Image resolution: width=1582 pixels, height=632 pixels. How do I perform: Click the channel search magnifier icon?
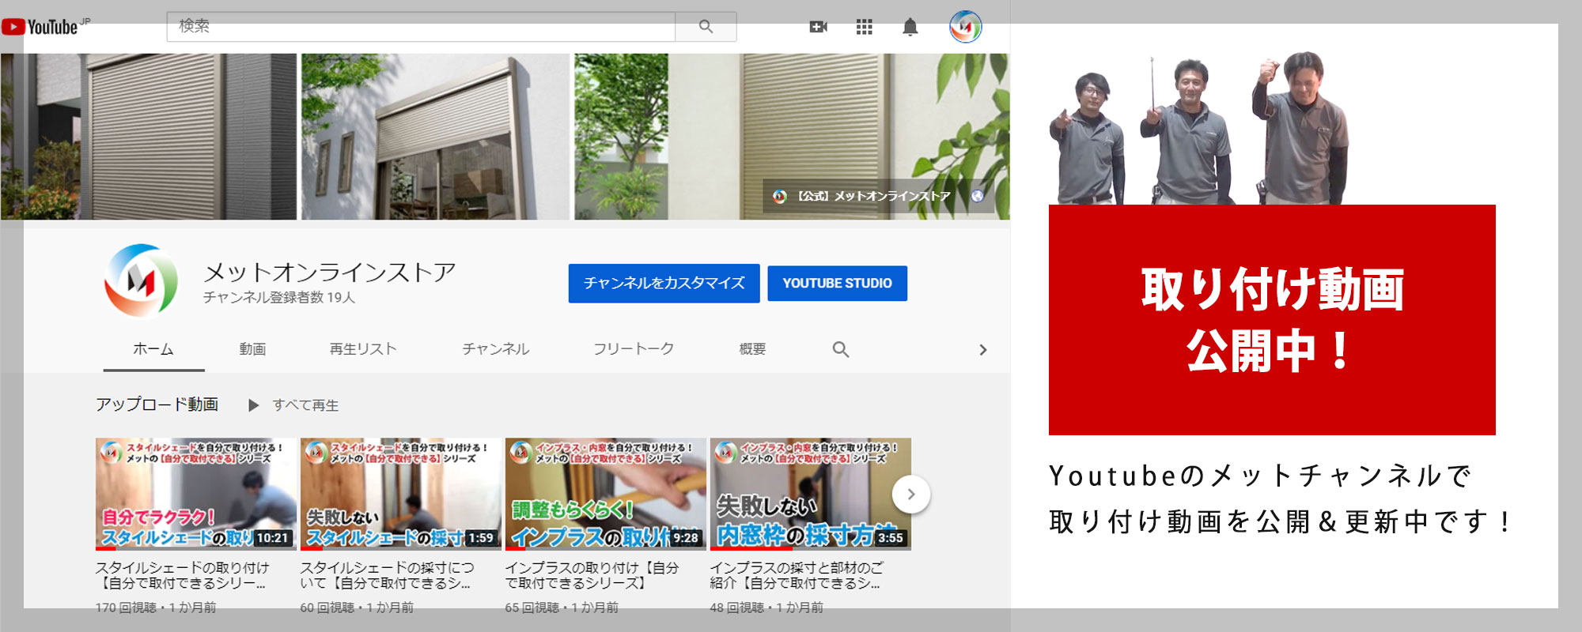pyautogui.click(x=840, y=349)
